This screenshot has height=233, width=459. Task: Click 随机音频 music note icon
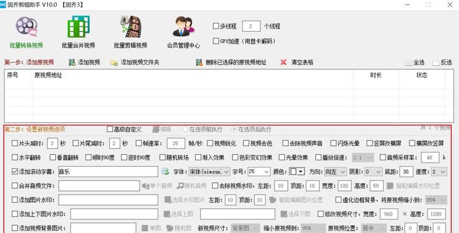tap(180, 186)
